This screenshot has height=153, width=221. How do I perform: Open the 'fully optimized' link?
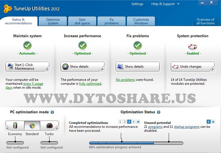pos(90,84)
